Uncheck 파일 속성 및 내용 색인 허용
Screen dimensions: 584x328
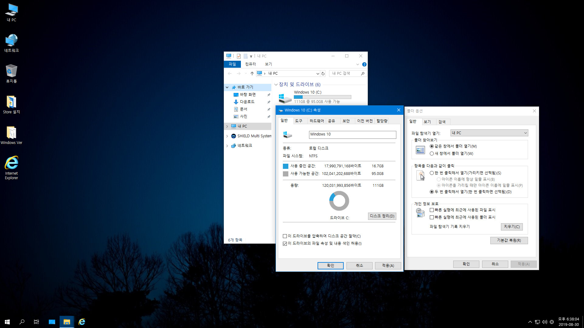click(x=285, y=244)
